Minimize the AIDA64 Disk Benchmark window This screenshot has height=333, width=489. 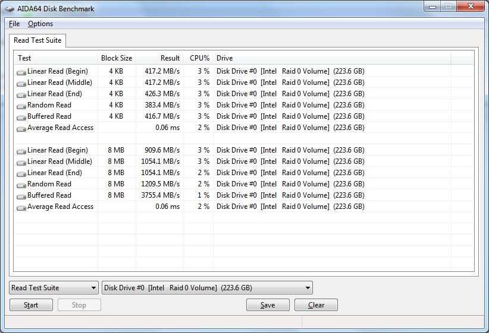(432, 6)
